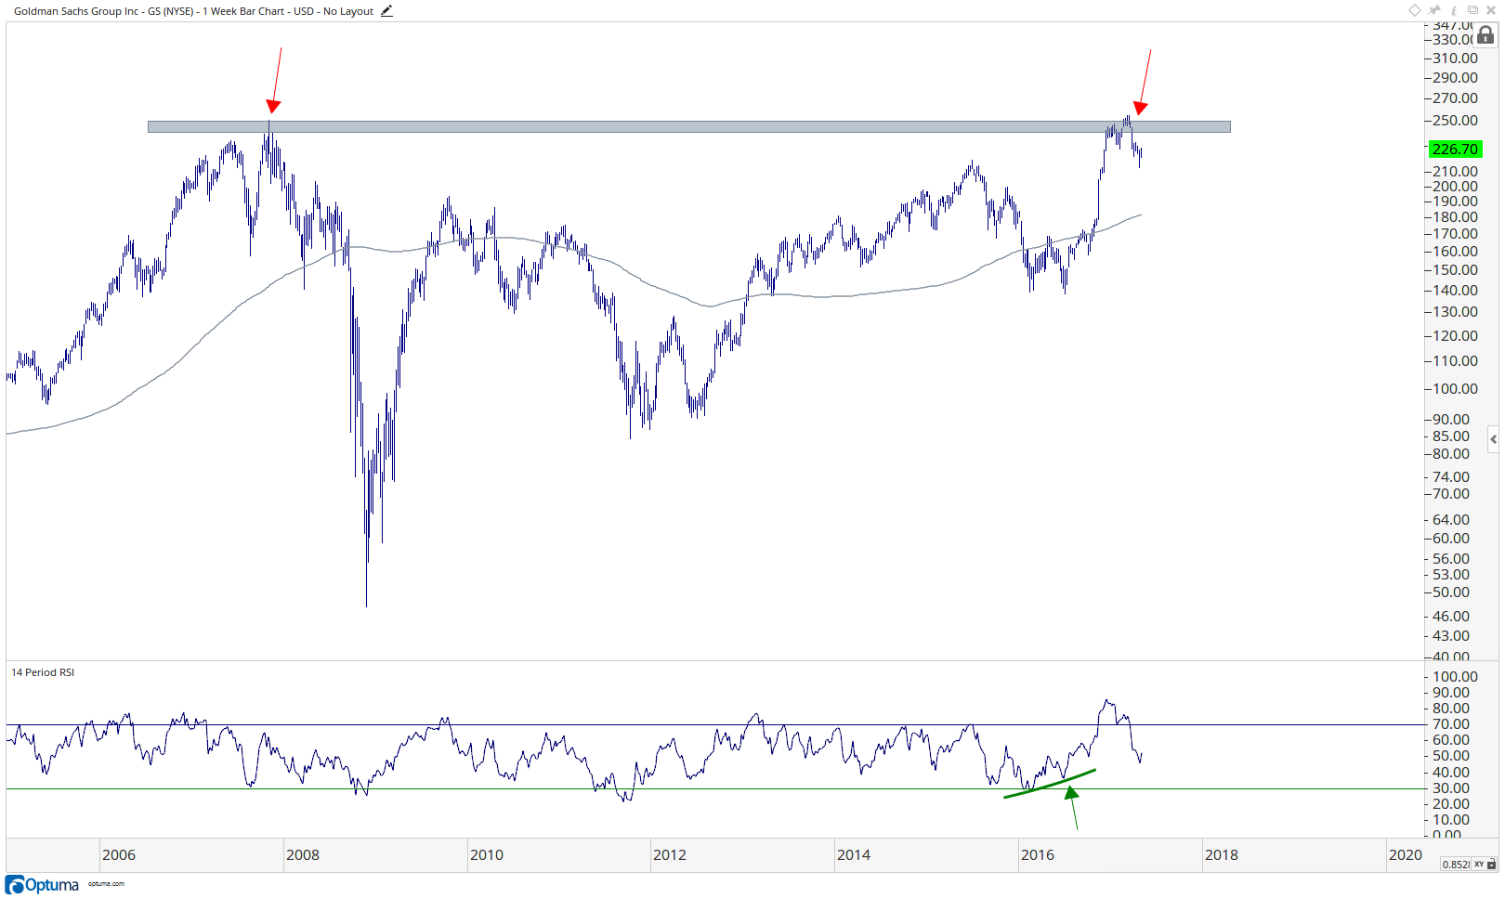Click the 2020 label on the time axis

[x=1406, y=855]
